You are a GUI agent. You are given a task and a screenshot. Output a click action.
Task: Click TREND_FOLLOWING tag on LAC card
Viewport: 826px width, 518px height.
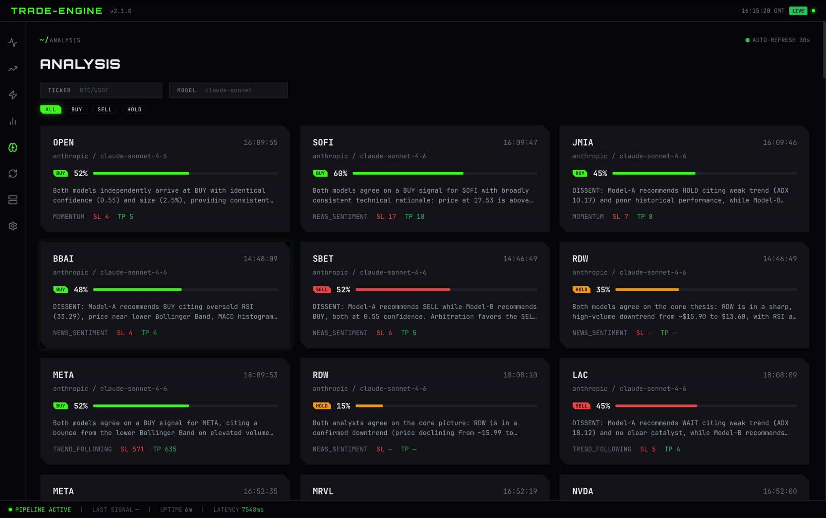[x=602, y=449]
